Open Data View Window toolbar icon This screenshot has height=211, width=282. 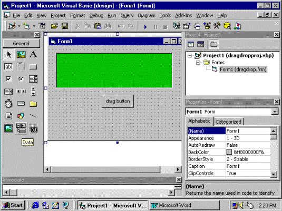pos(227,26)
